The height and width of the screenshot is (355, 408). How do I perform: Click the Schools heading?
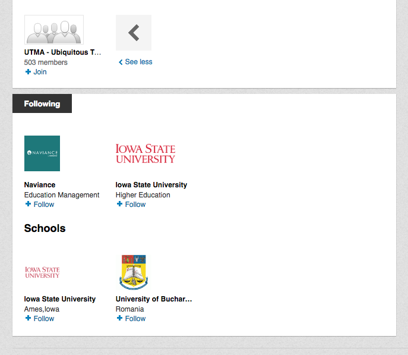45,228
